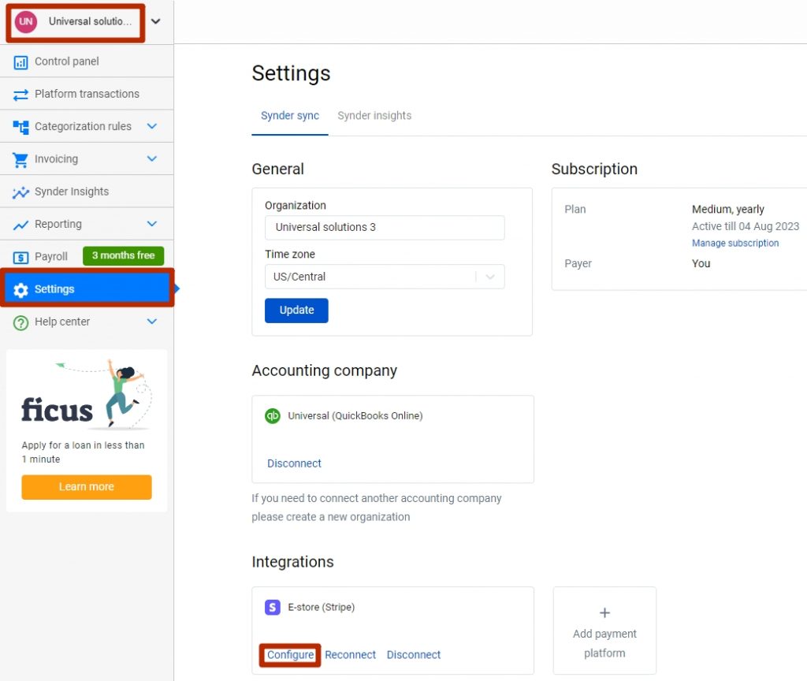Screen dimensions: 807x681
Task: Click the Control panel dashboard icon
Action: pos(20,62)
